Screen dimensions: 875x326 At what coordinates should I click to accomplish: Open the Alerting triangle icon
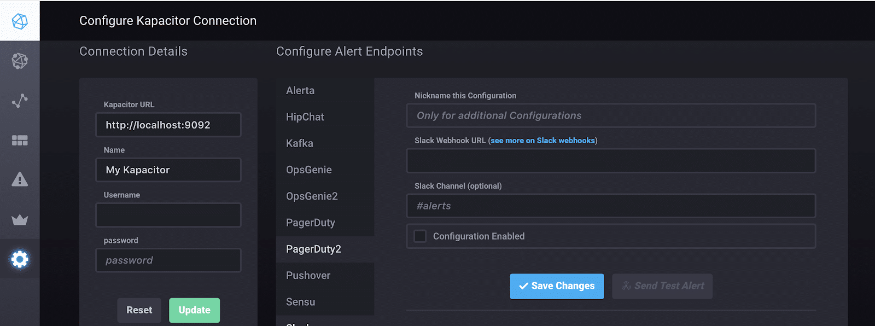tap(20, 179)
